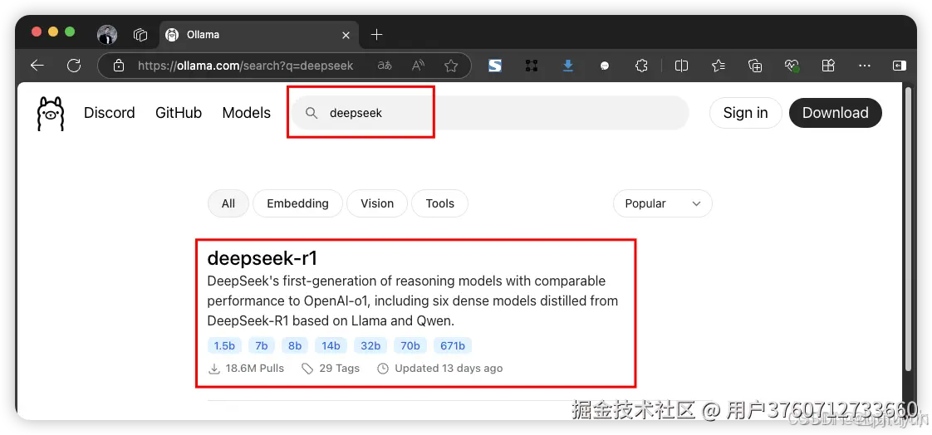The image size is (932, 435).
Task: Close the Ollama tab
Action: click(346, 35)
